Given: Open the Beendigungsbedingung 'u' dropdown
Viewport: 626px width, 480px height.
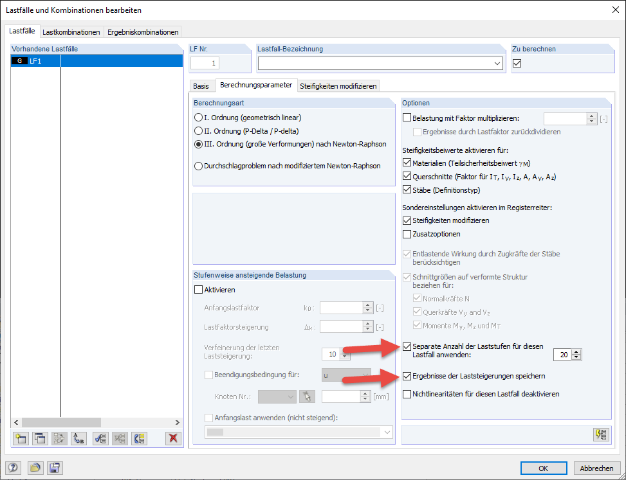Looking at the screenshot, I should click(346, 375).
